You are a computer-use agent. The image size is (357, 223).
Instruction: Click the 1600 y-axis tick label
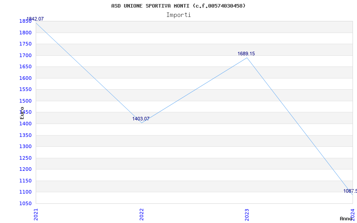pos(25,78)
